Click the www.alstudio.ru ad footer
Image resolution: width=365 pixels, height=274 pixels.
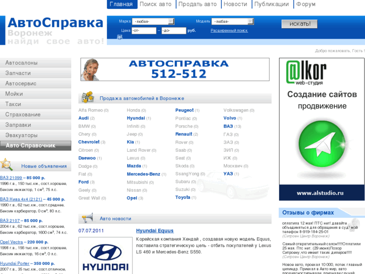[322, 193]
